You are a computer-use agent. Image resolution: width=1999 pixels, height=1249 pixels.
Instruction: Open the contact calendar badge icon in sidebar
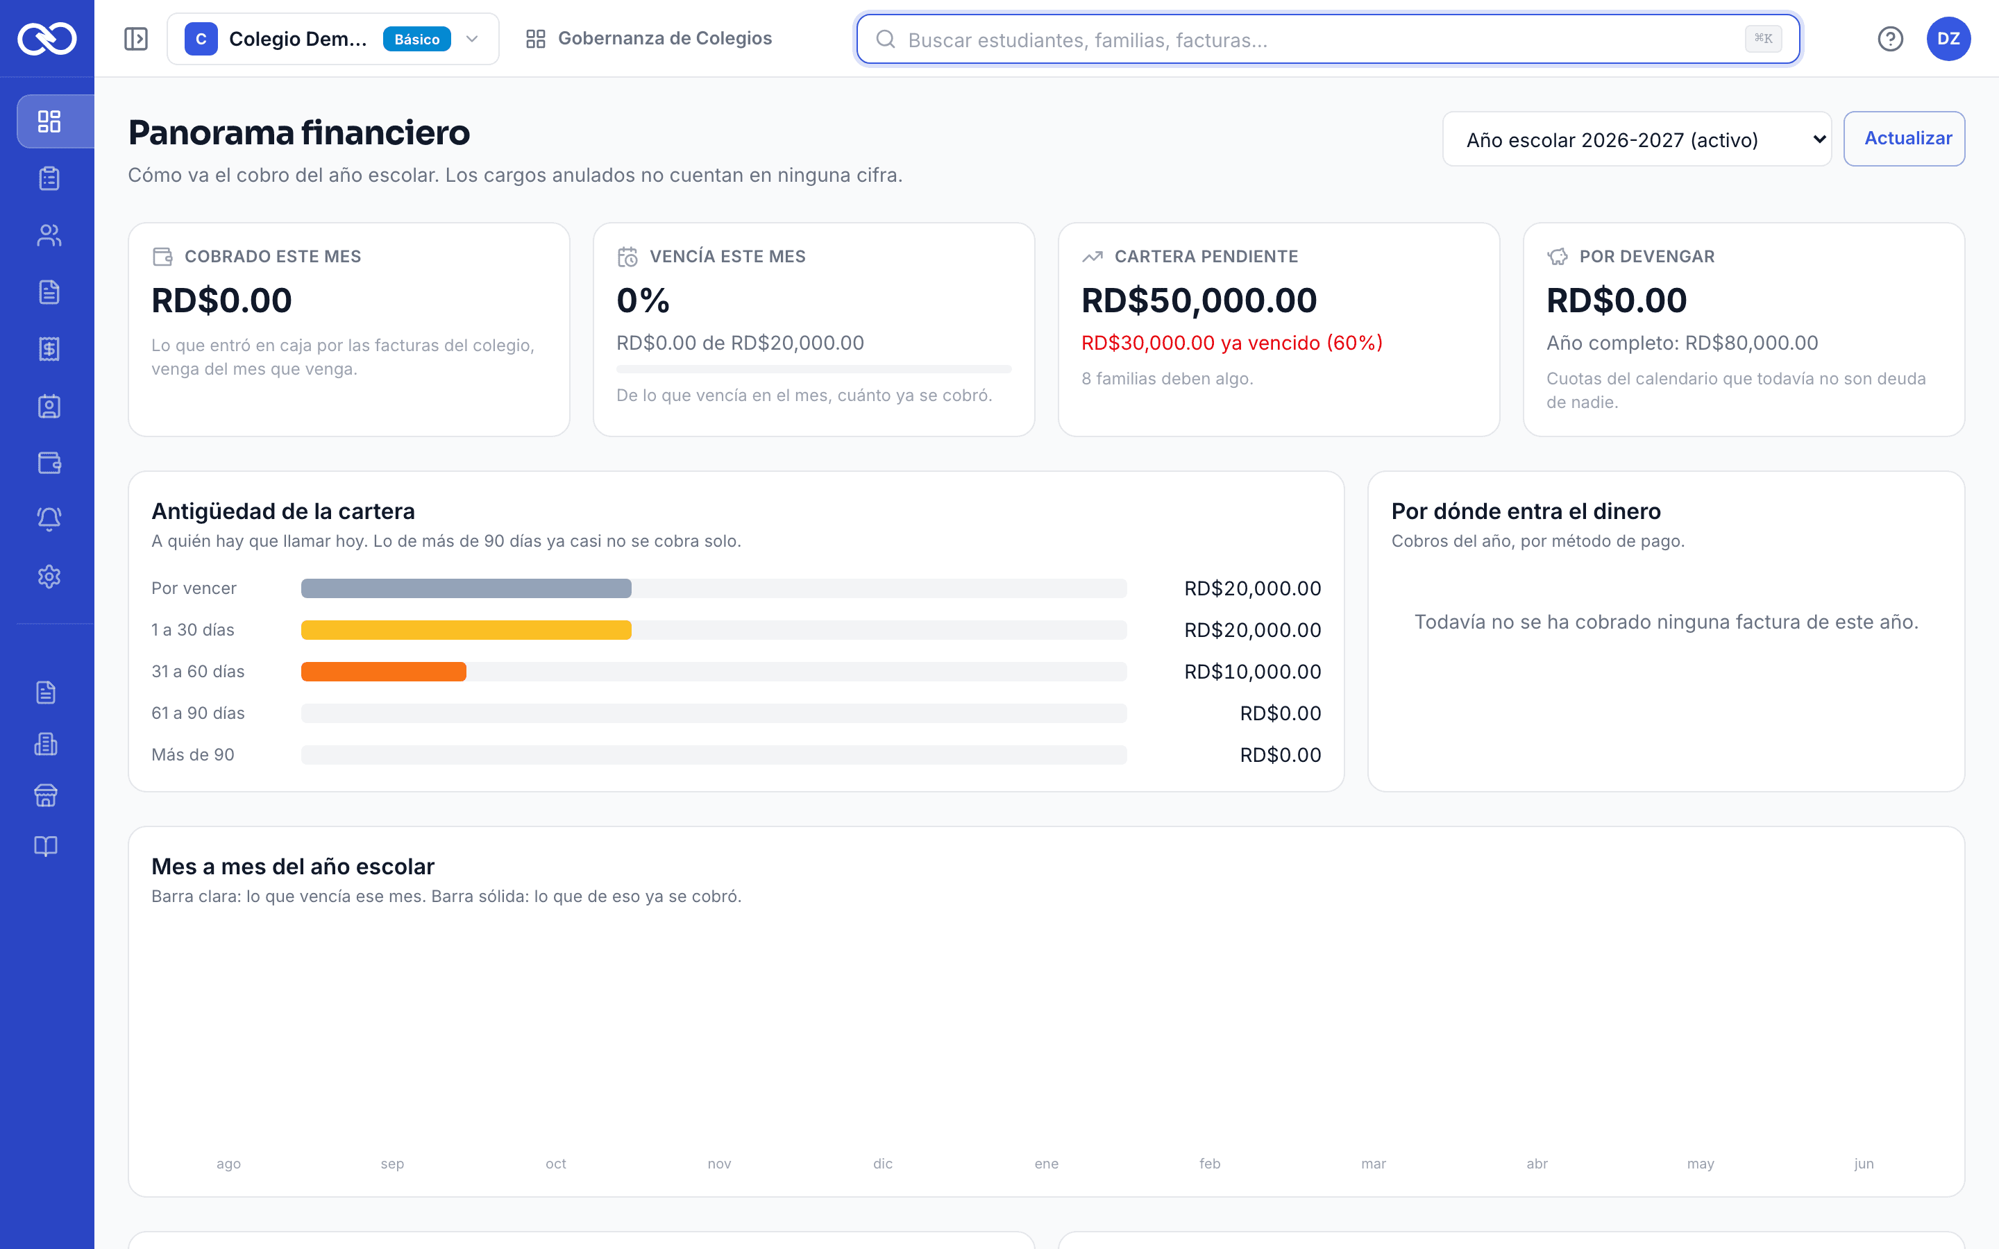coord(49,407)
